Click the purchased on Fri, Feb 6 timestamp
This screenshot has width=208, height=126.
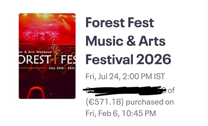point(130,108)
